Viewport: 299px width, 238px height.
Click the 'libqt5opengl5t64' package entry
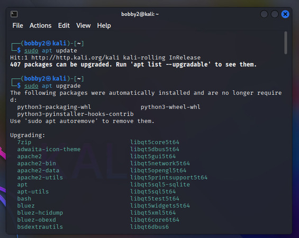[158, 170]
